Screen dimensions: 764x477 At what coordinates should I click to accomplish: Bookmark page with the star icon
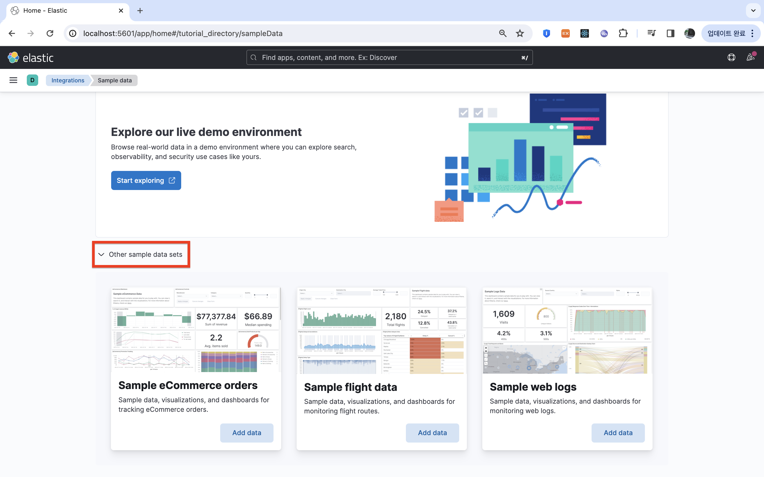[520, 33]
